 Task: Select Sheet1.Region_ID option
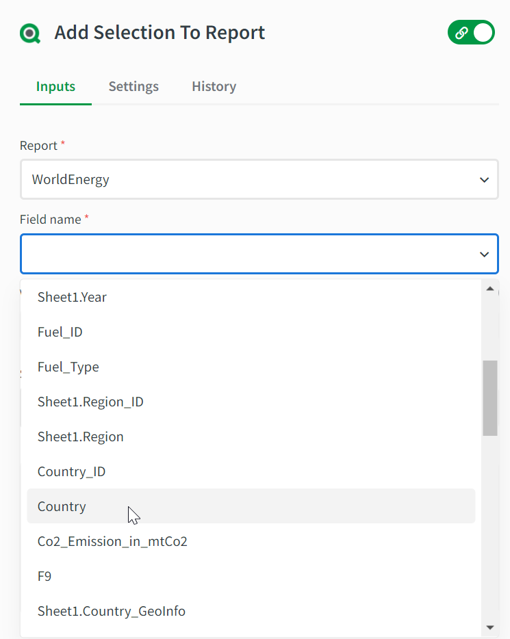coord(90,402)
